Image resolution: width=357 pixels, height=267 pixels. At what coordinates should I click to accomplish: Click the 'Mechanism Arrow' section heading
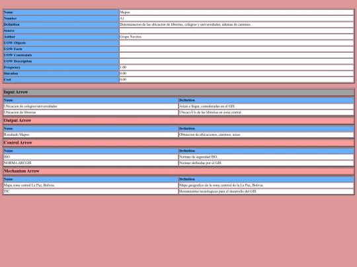tap(178, 171)
